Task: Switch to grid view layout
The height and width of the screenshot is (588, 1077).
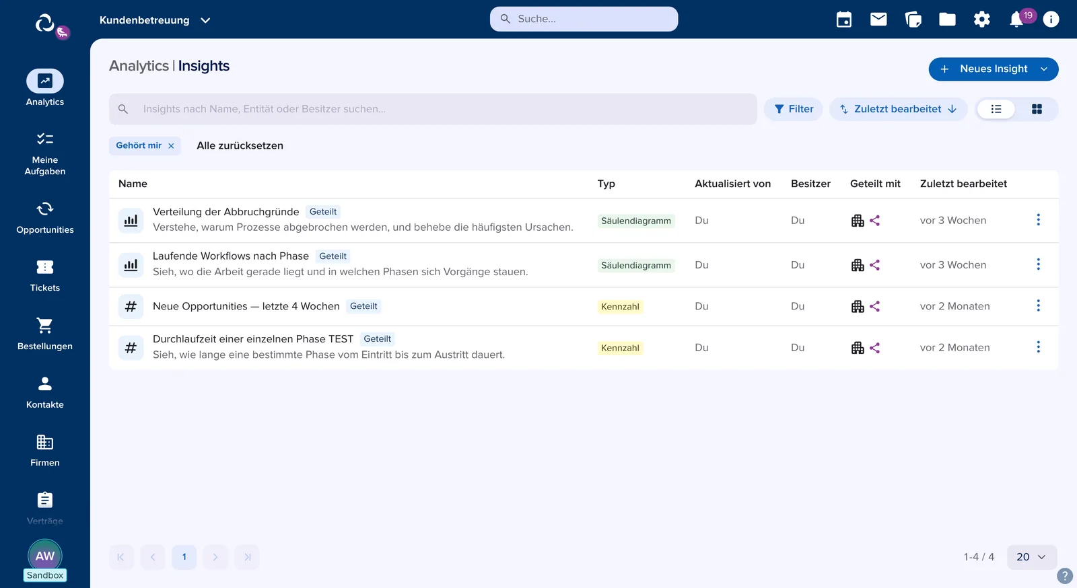Action: point(1037,109)
